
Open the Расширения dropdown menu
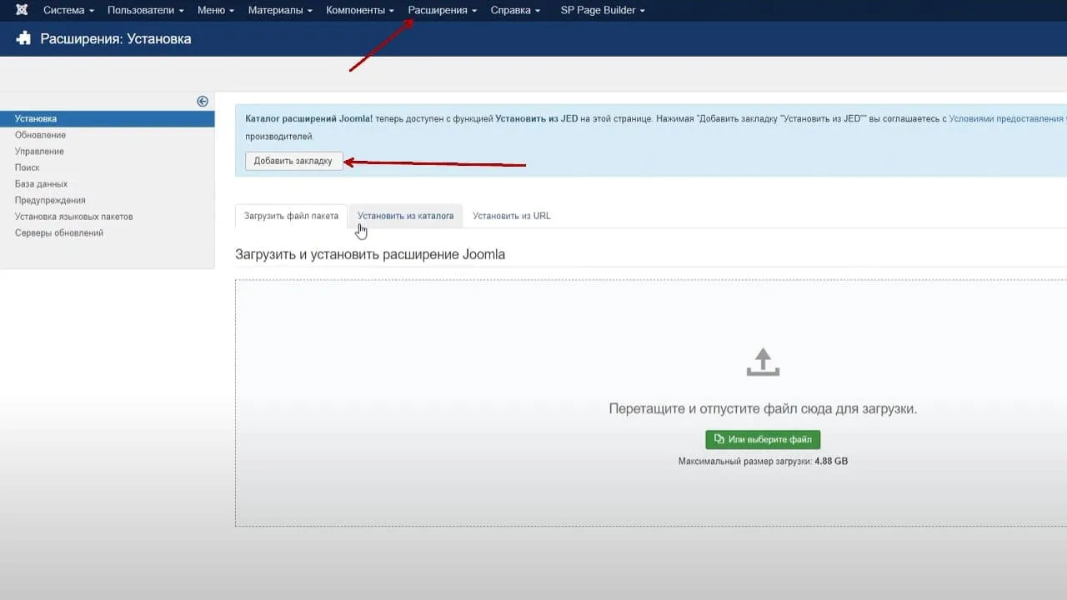click(x=443, y=10)
